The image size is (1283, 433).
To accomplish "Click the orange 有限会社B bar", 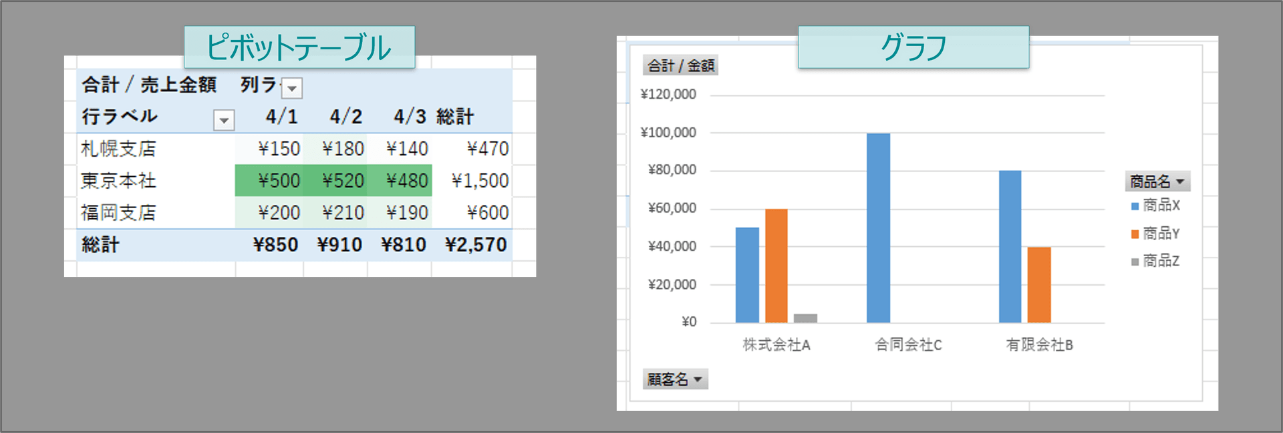I will [x=1039, y=285].
